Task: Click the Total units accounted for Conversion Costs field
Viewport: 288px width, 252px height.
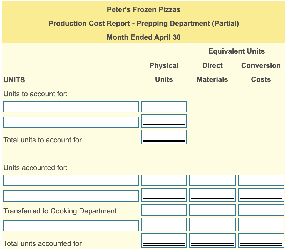Action: pos(260,240)
